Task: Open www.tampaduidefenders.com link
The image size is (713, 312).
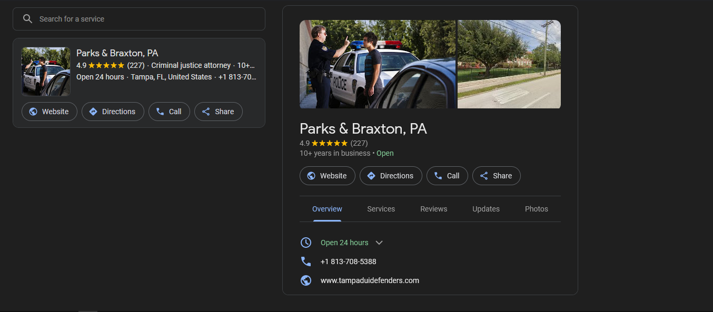Action: (370, 280)
